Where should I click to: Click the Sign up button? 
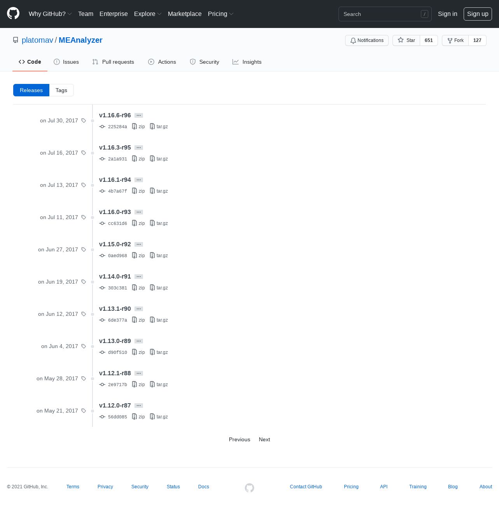pyautogui.click(x=478, y=14)
